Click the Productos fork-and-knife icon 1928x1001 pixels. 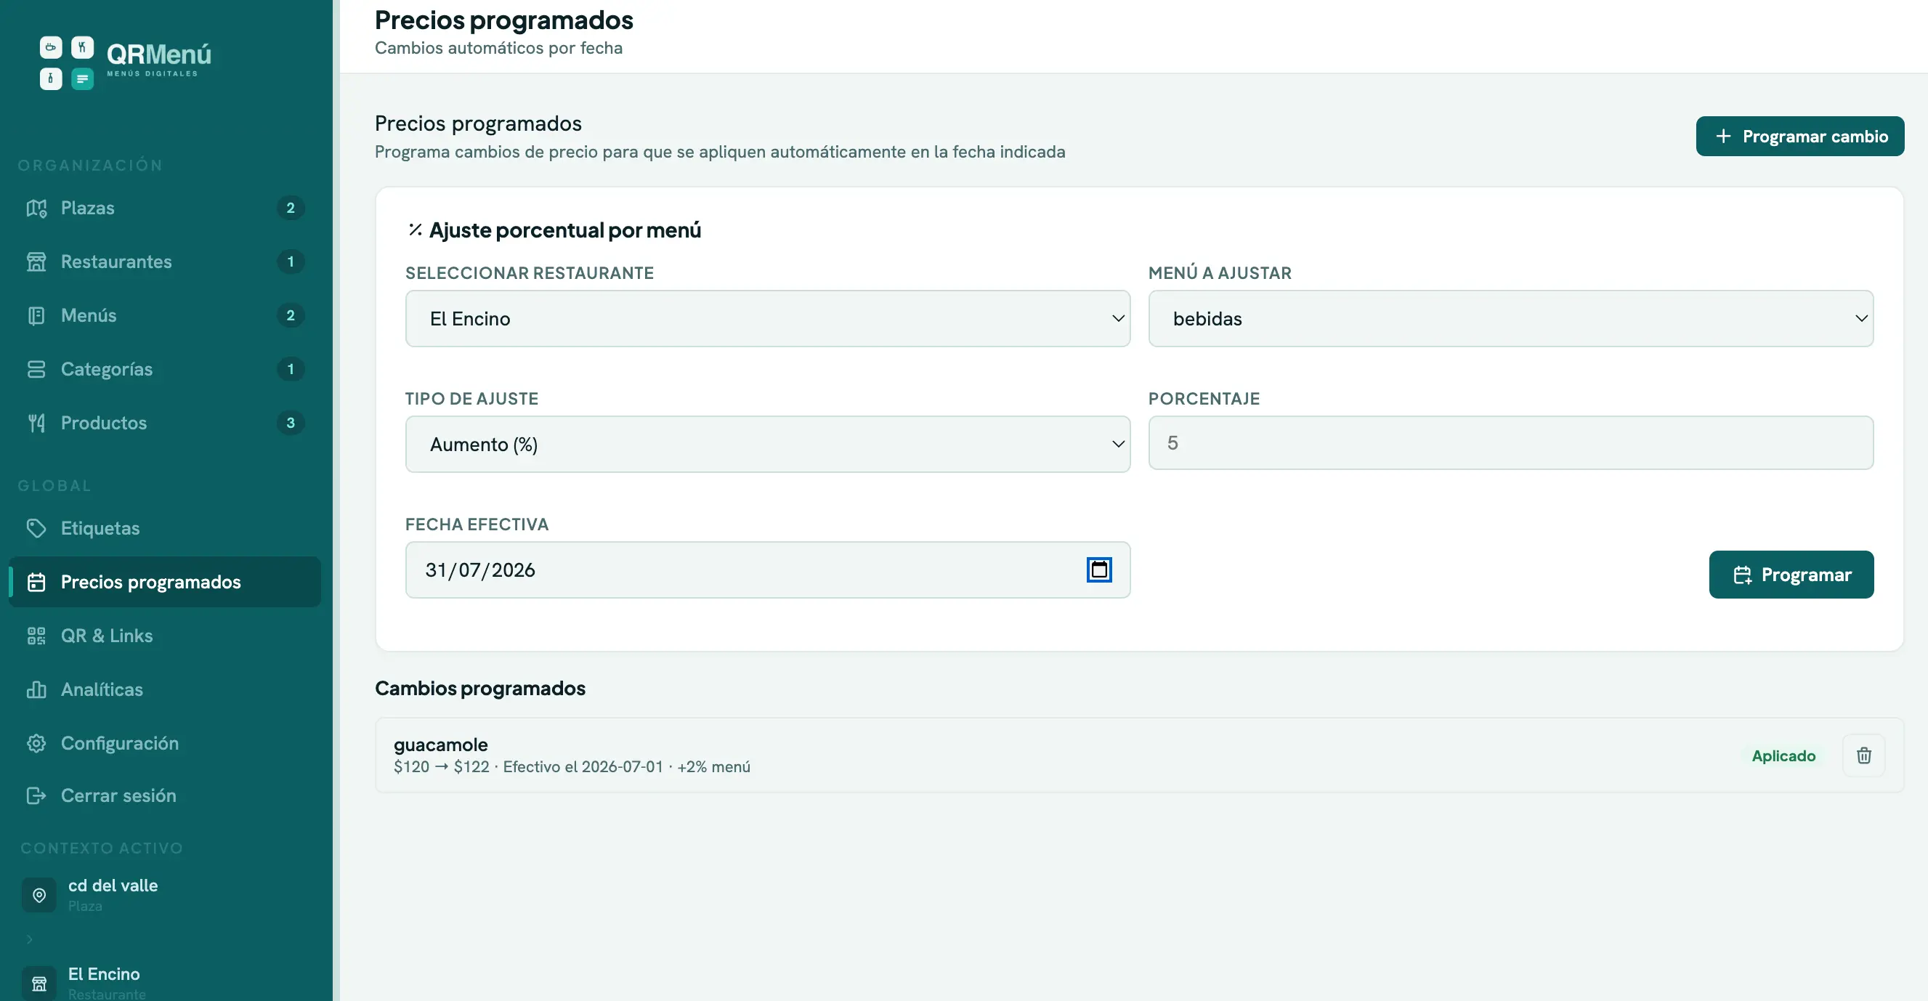point(36,423)
